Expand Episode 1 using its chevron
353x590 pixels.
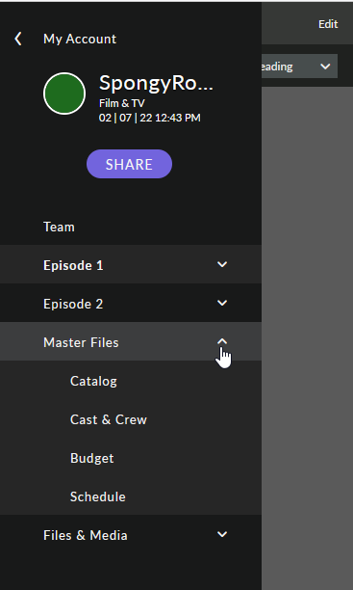tap(222, 264)
